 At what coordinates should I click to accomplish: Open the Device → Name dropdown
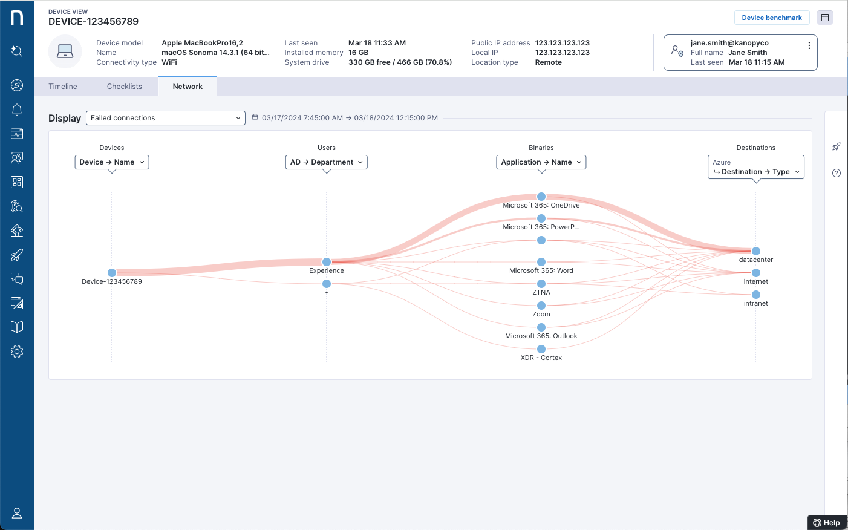112,162
